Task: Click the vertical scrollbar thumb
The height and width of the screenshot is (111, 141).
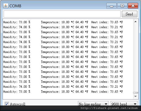Action: pyautogui.click(x=135, y=93)
